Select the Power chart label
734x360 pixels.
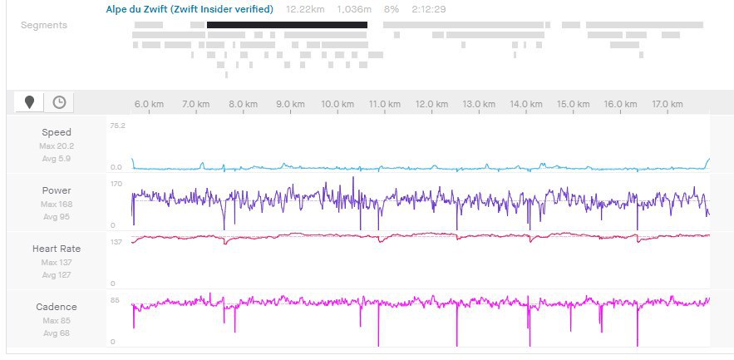pos(57,190)
